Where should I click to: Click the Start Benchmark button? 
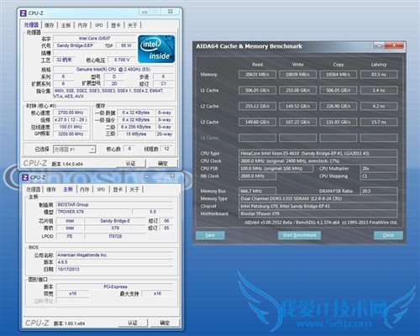pyautogui.click(x=299, y=235)
